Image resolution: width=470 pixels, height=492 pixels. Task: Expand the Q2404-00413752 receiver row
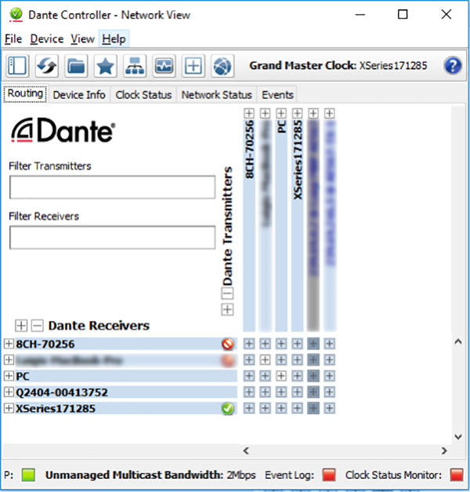(x=9, y=392)
